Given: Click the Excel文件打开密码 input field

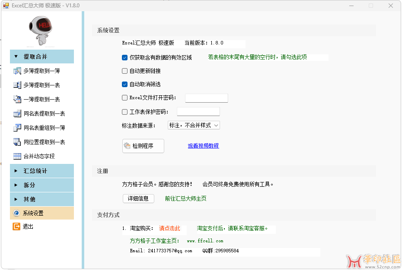Looking at the screenshot, I should pyautogui.click(x=206, y=98).
